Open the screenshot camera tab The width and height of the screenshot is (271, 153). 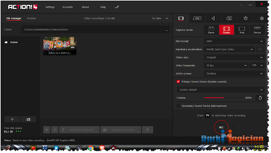[230, 18]
